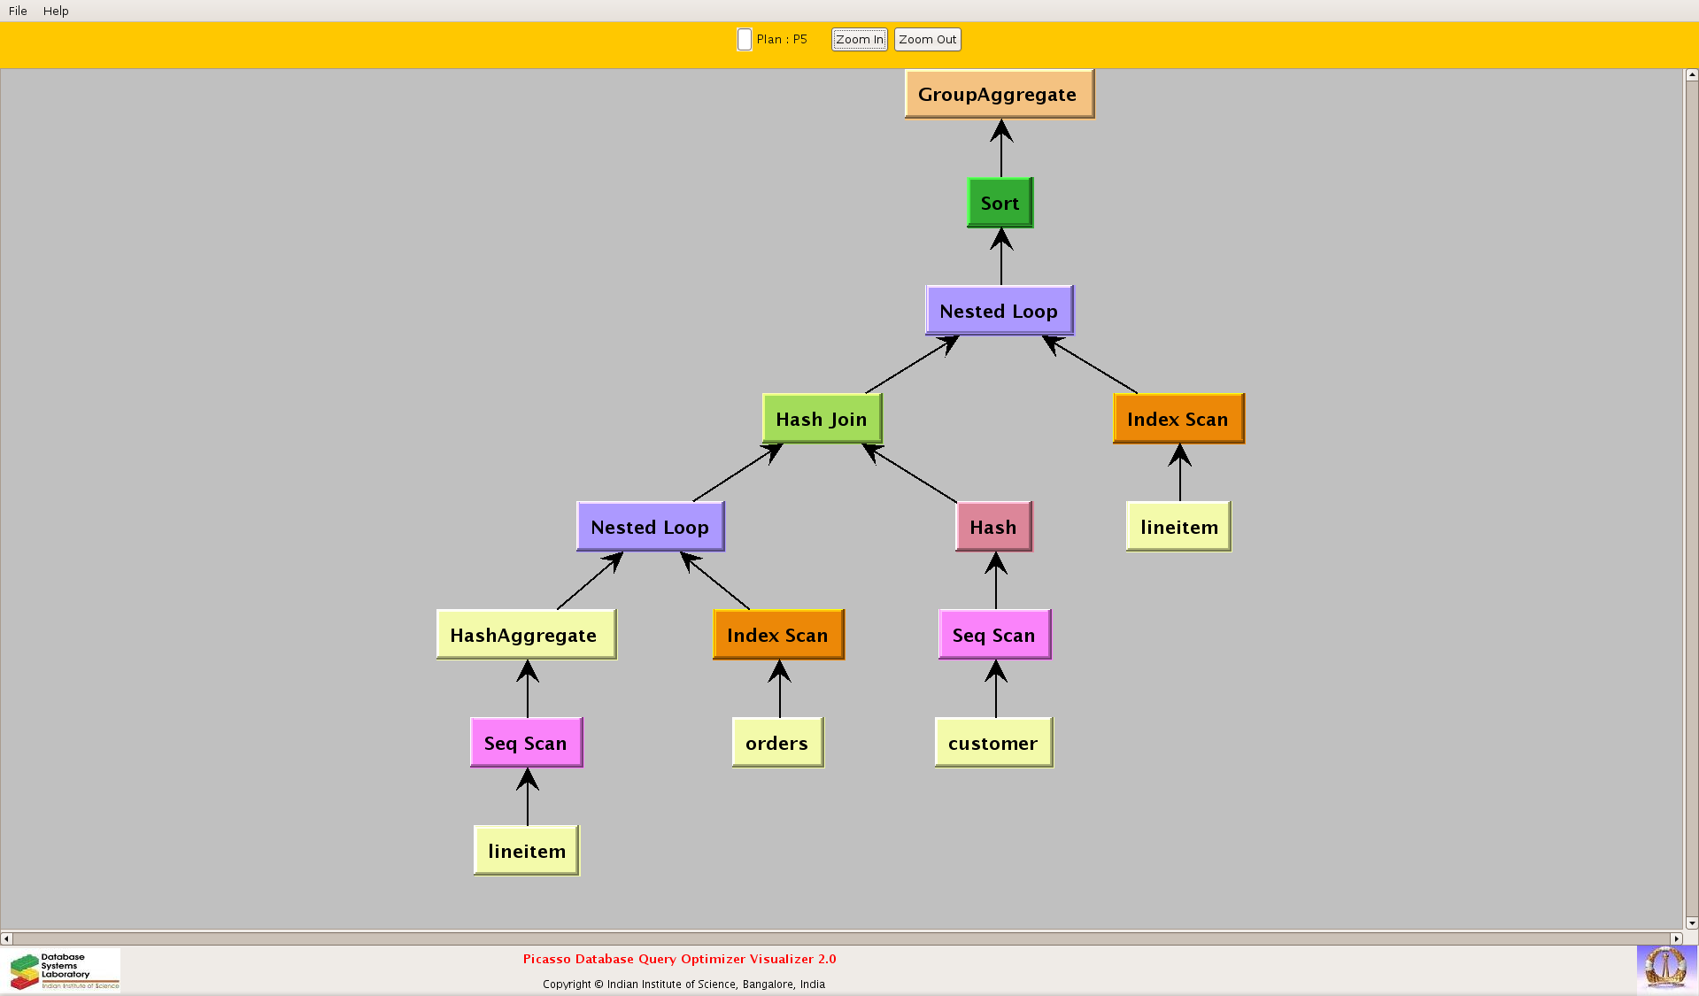Click the Index Scan node above orders

point(778,635)
